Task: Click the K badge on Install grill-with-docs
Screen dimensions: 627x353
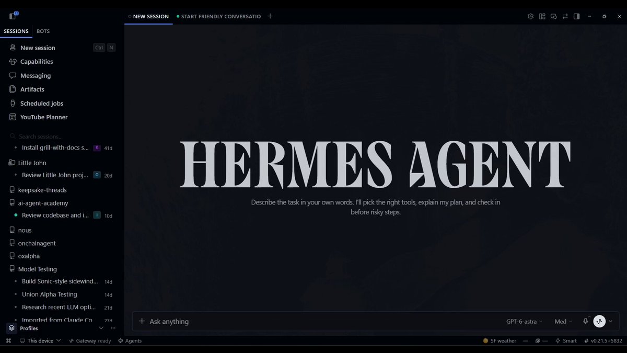Action: [97, 148]
